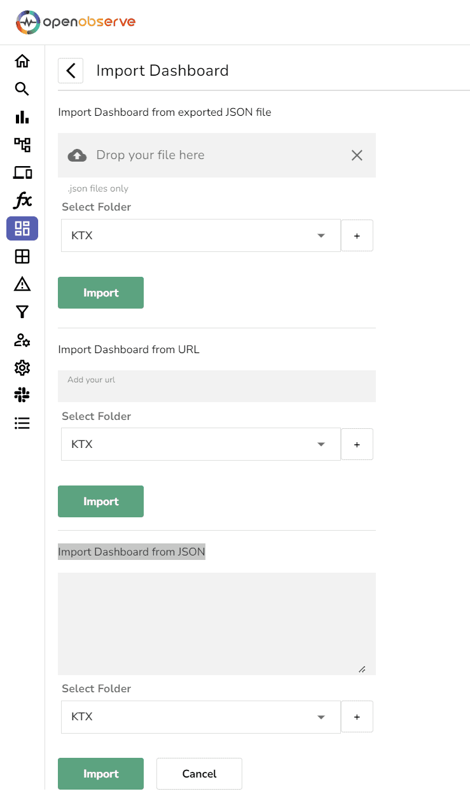Open Settings via the gear icon
470x803 pixels.
pos(22,368)
